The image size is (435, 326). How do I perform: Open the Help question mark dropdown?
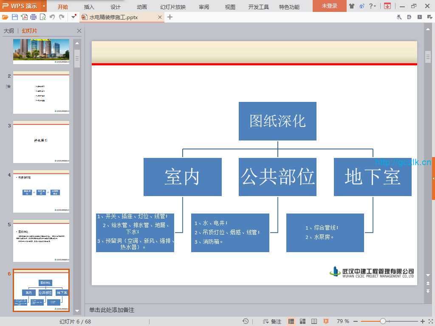[x=372, y=6]
